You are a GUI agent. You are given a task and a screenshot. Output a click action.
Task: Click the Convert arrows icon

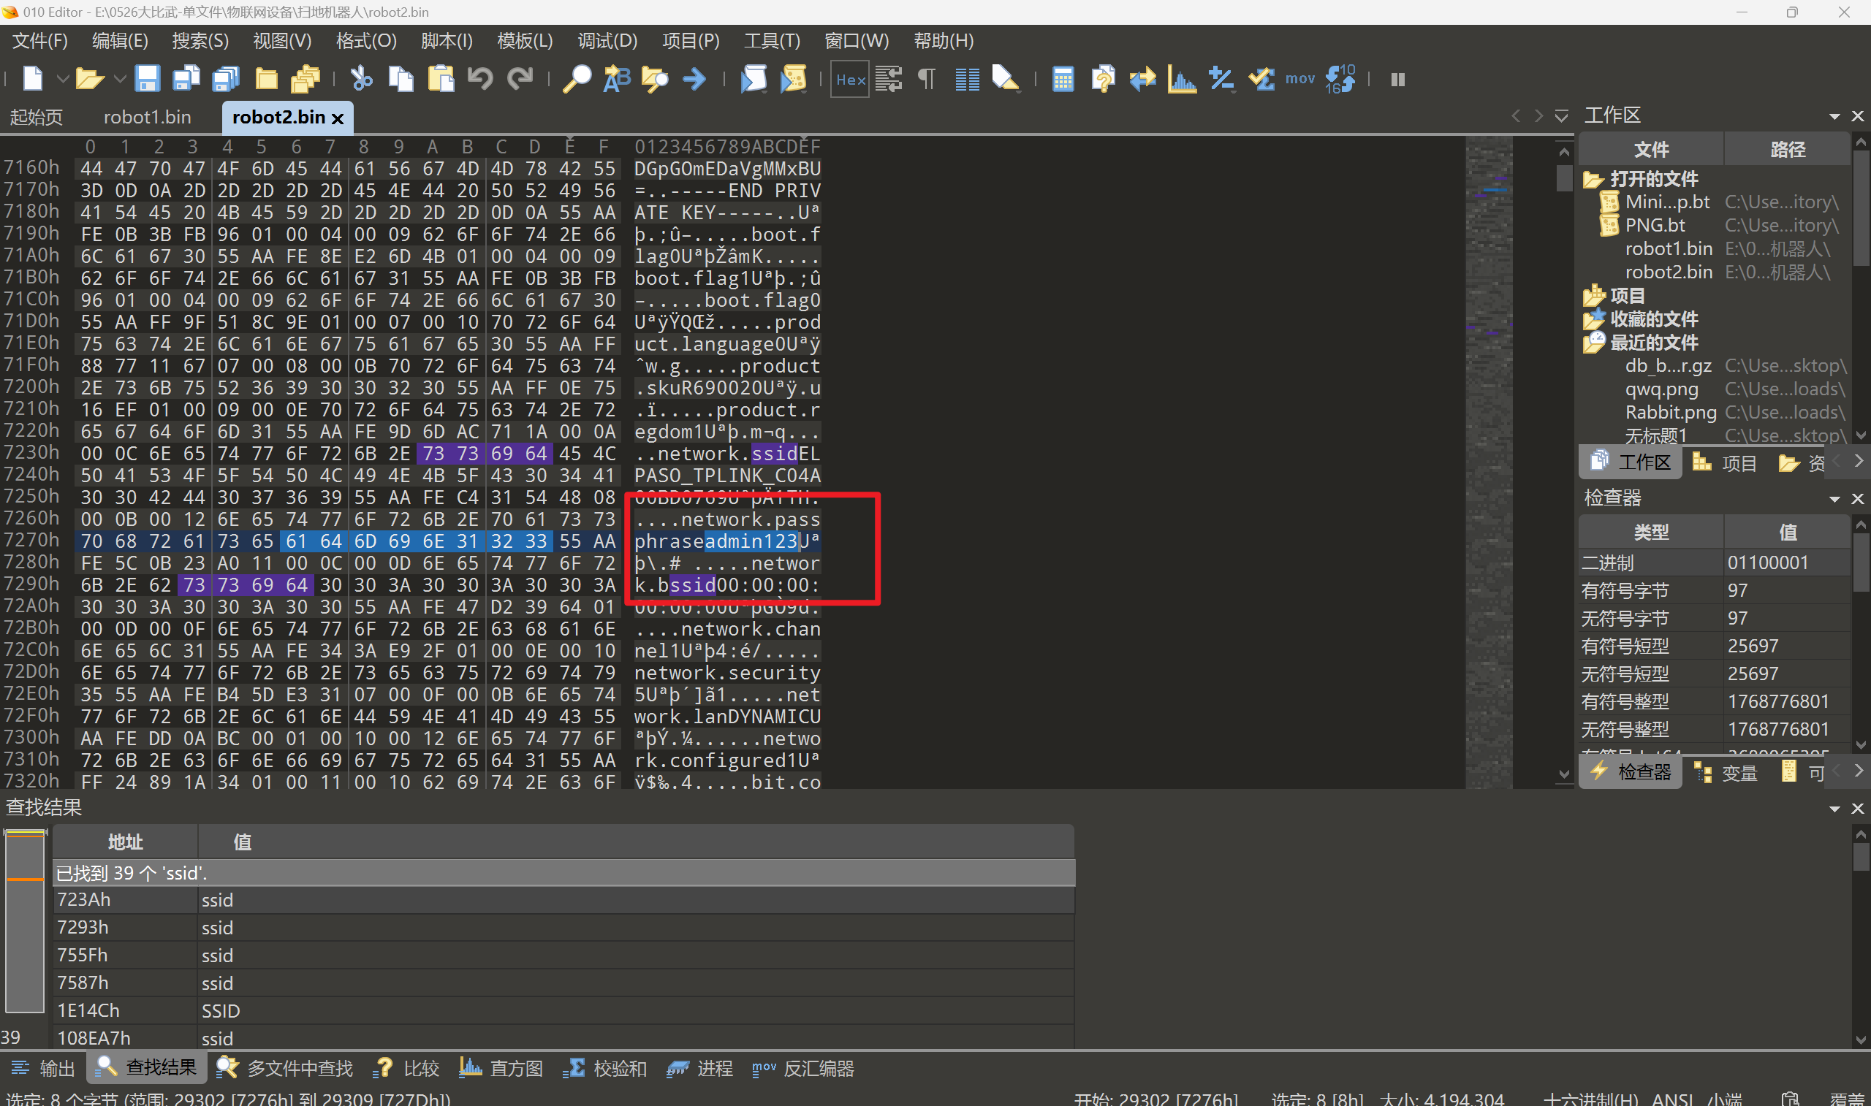point(1142,78)
